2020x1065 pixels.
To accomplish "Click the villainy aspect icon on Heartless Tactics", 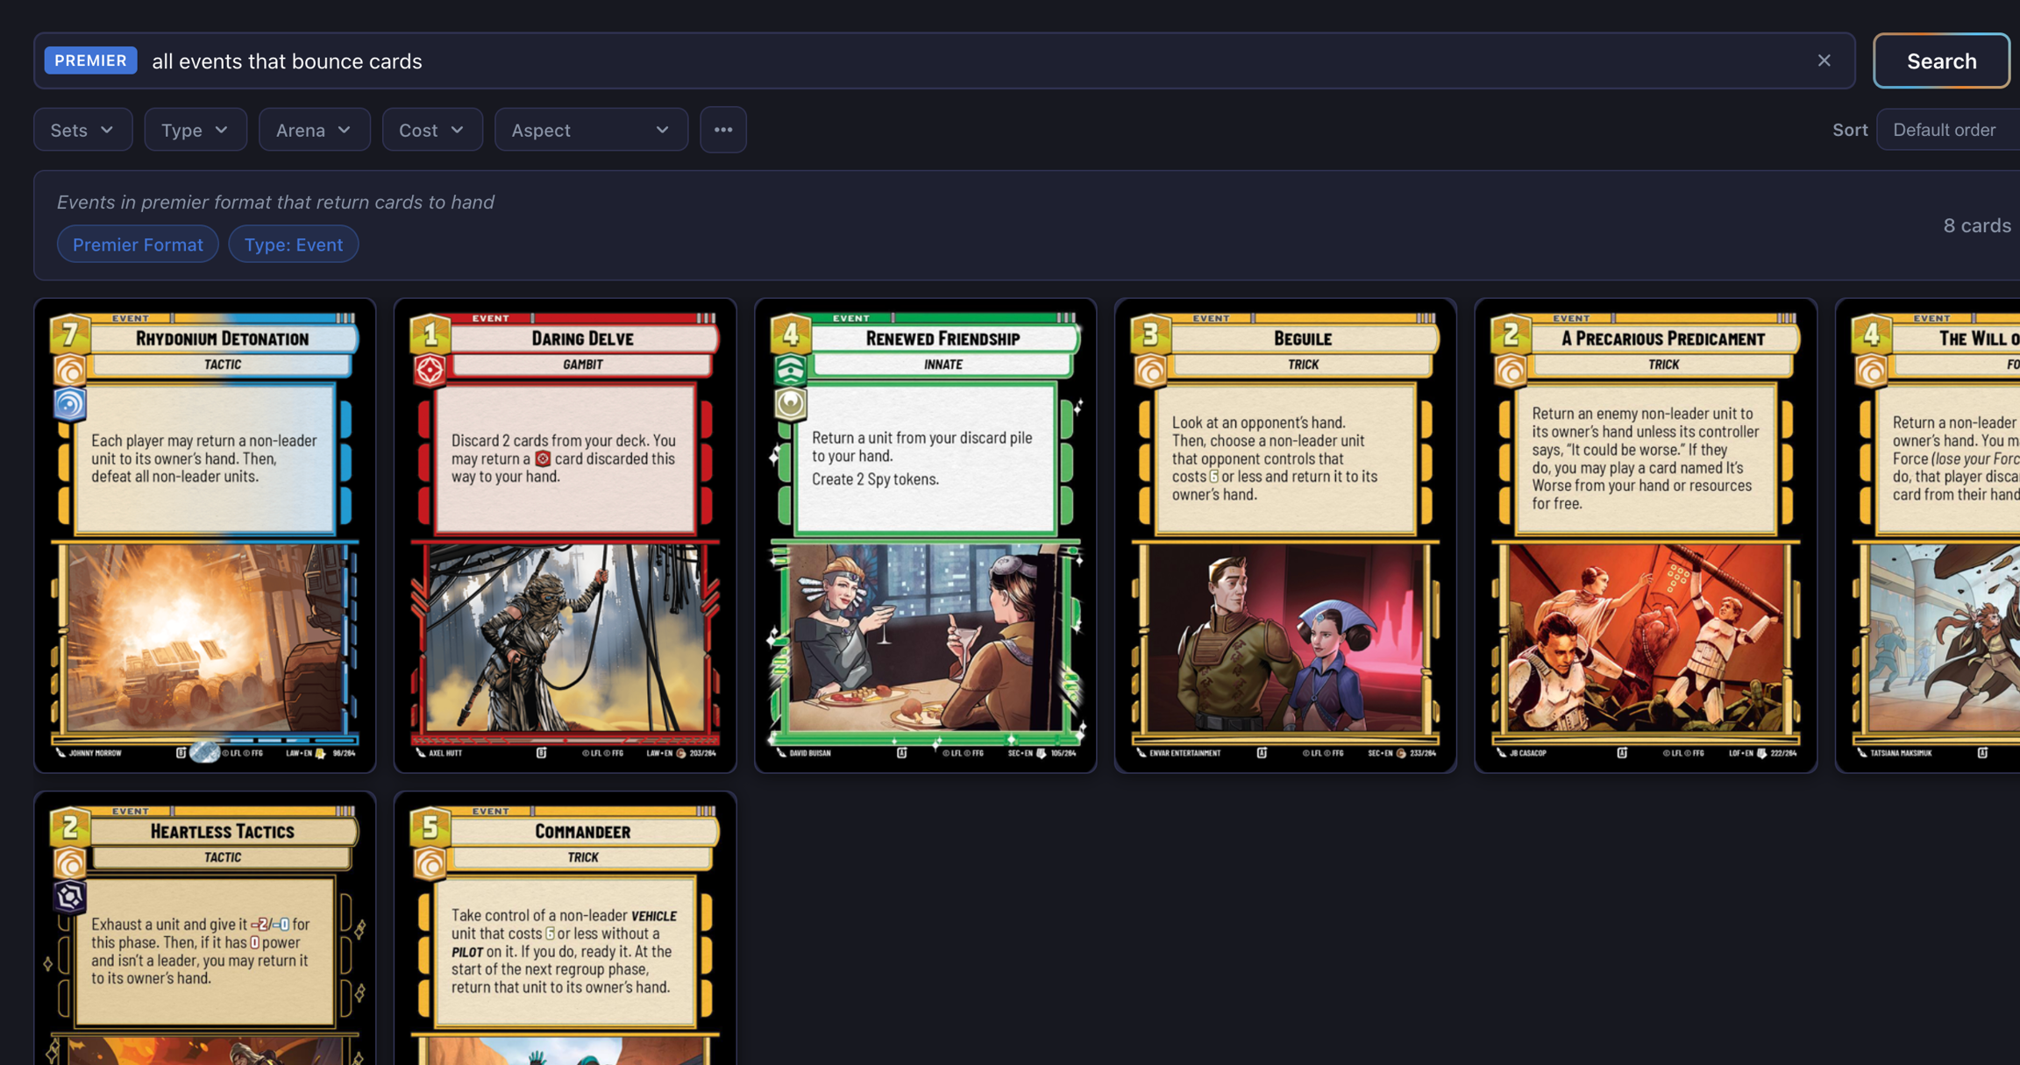I will (x=69, y=897).
